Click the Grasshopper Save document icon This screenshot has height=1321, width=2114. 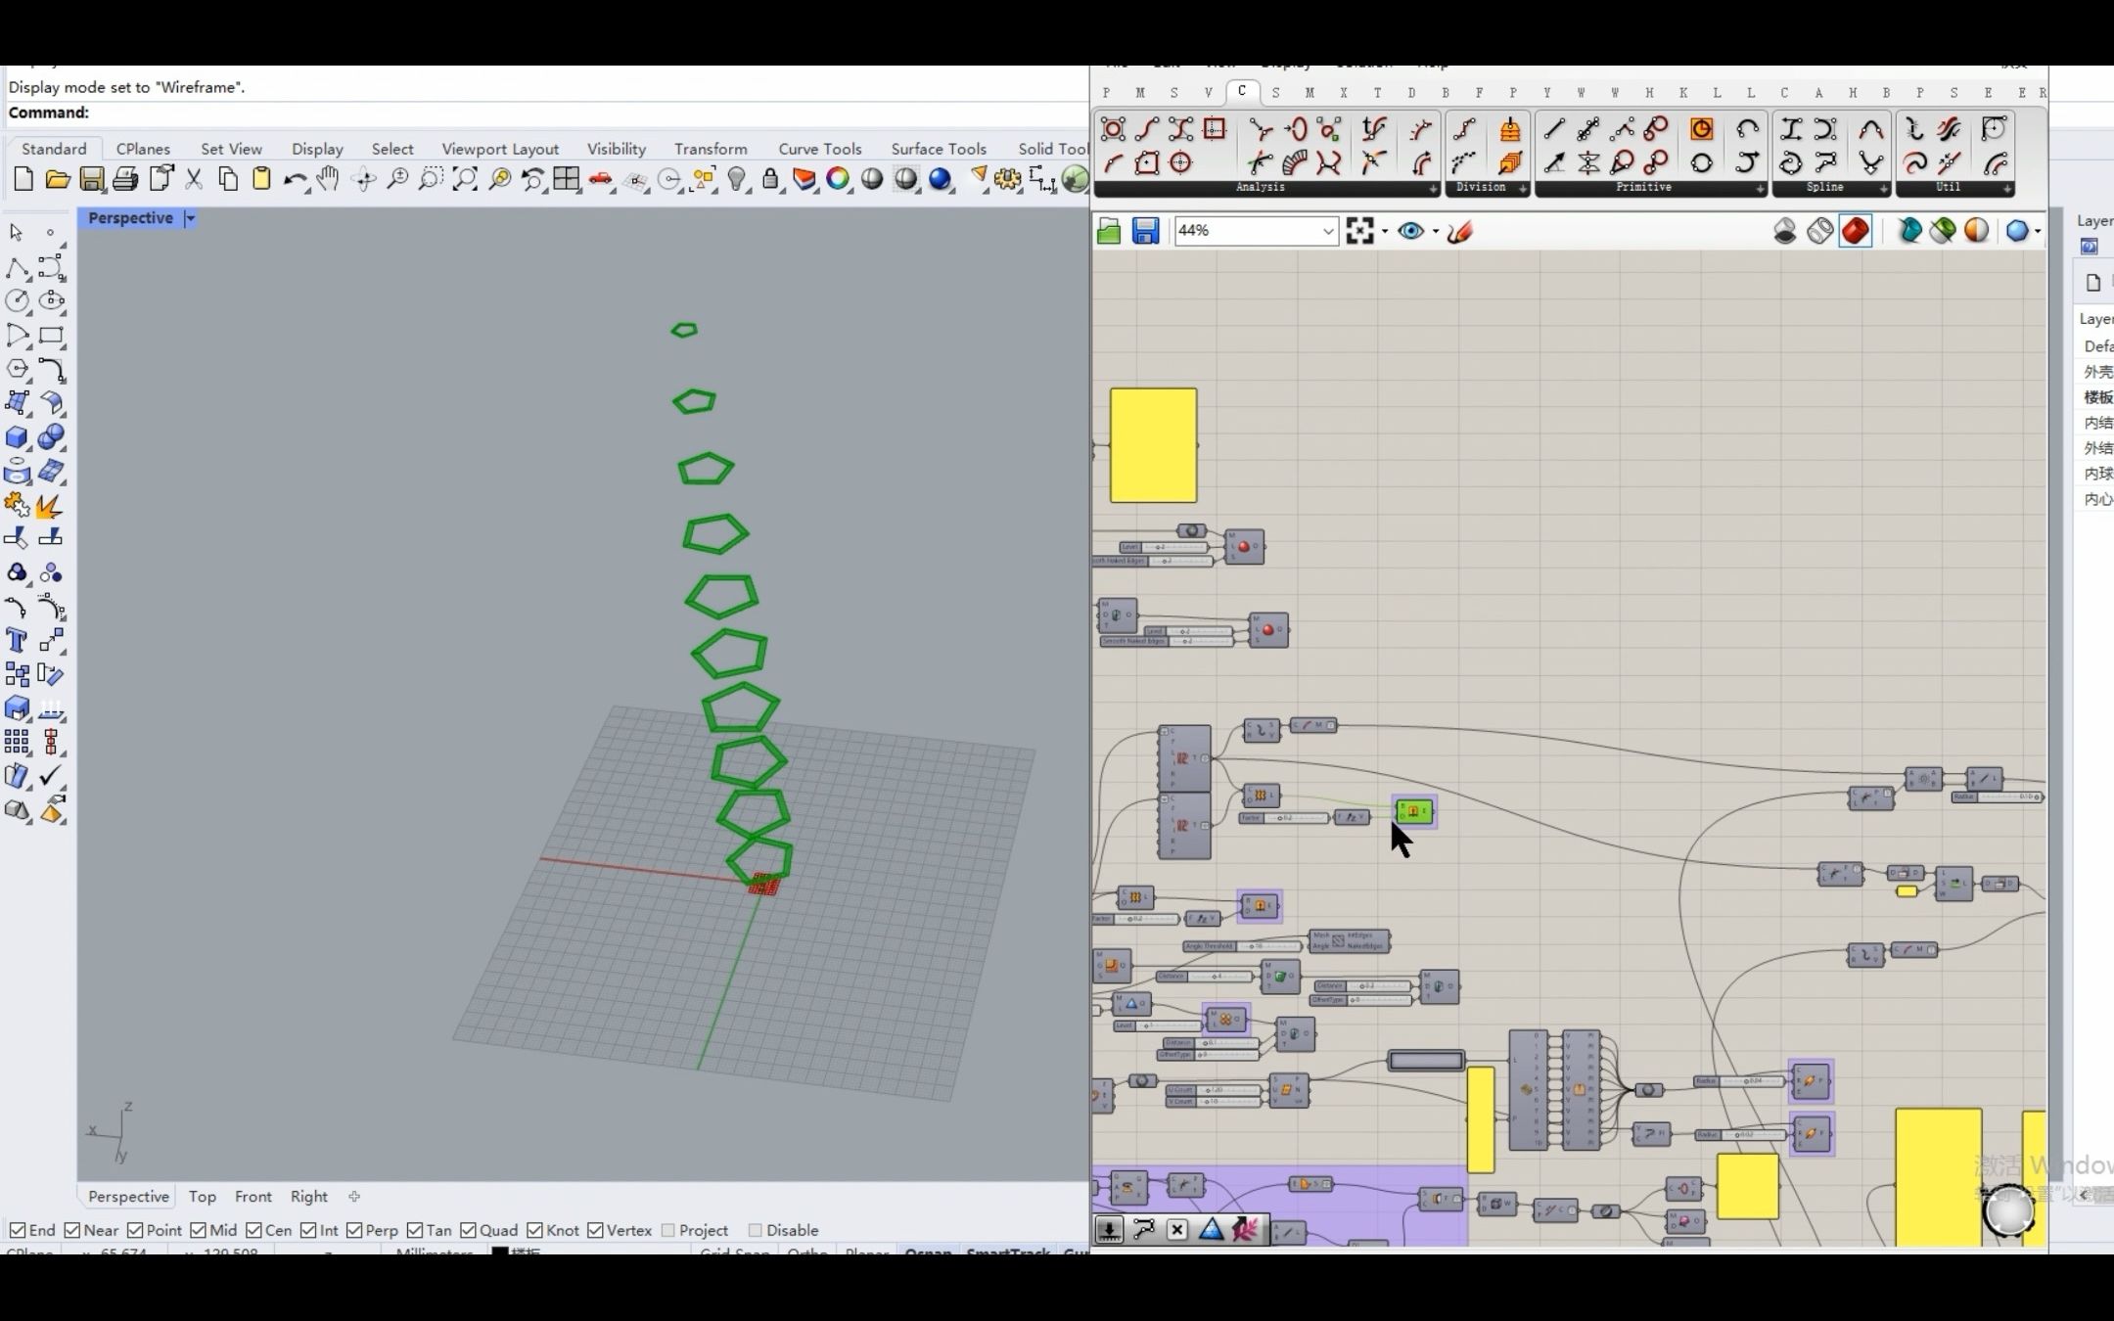tap(1145, 231)
